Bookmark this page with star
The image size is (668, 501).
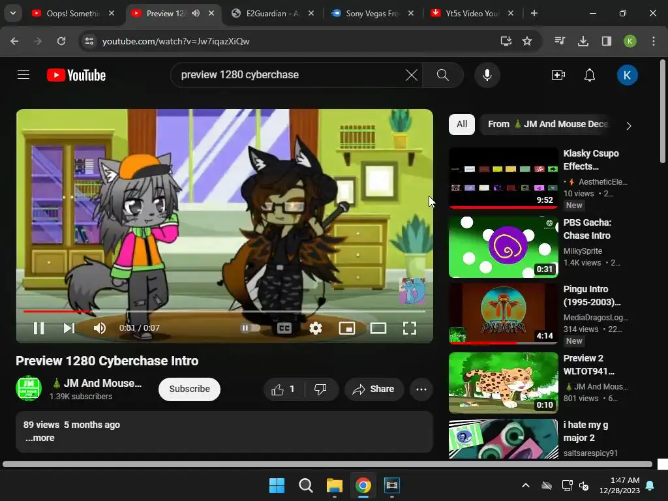(527, 41)
